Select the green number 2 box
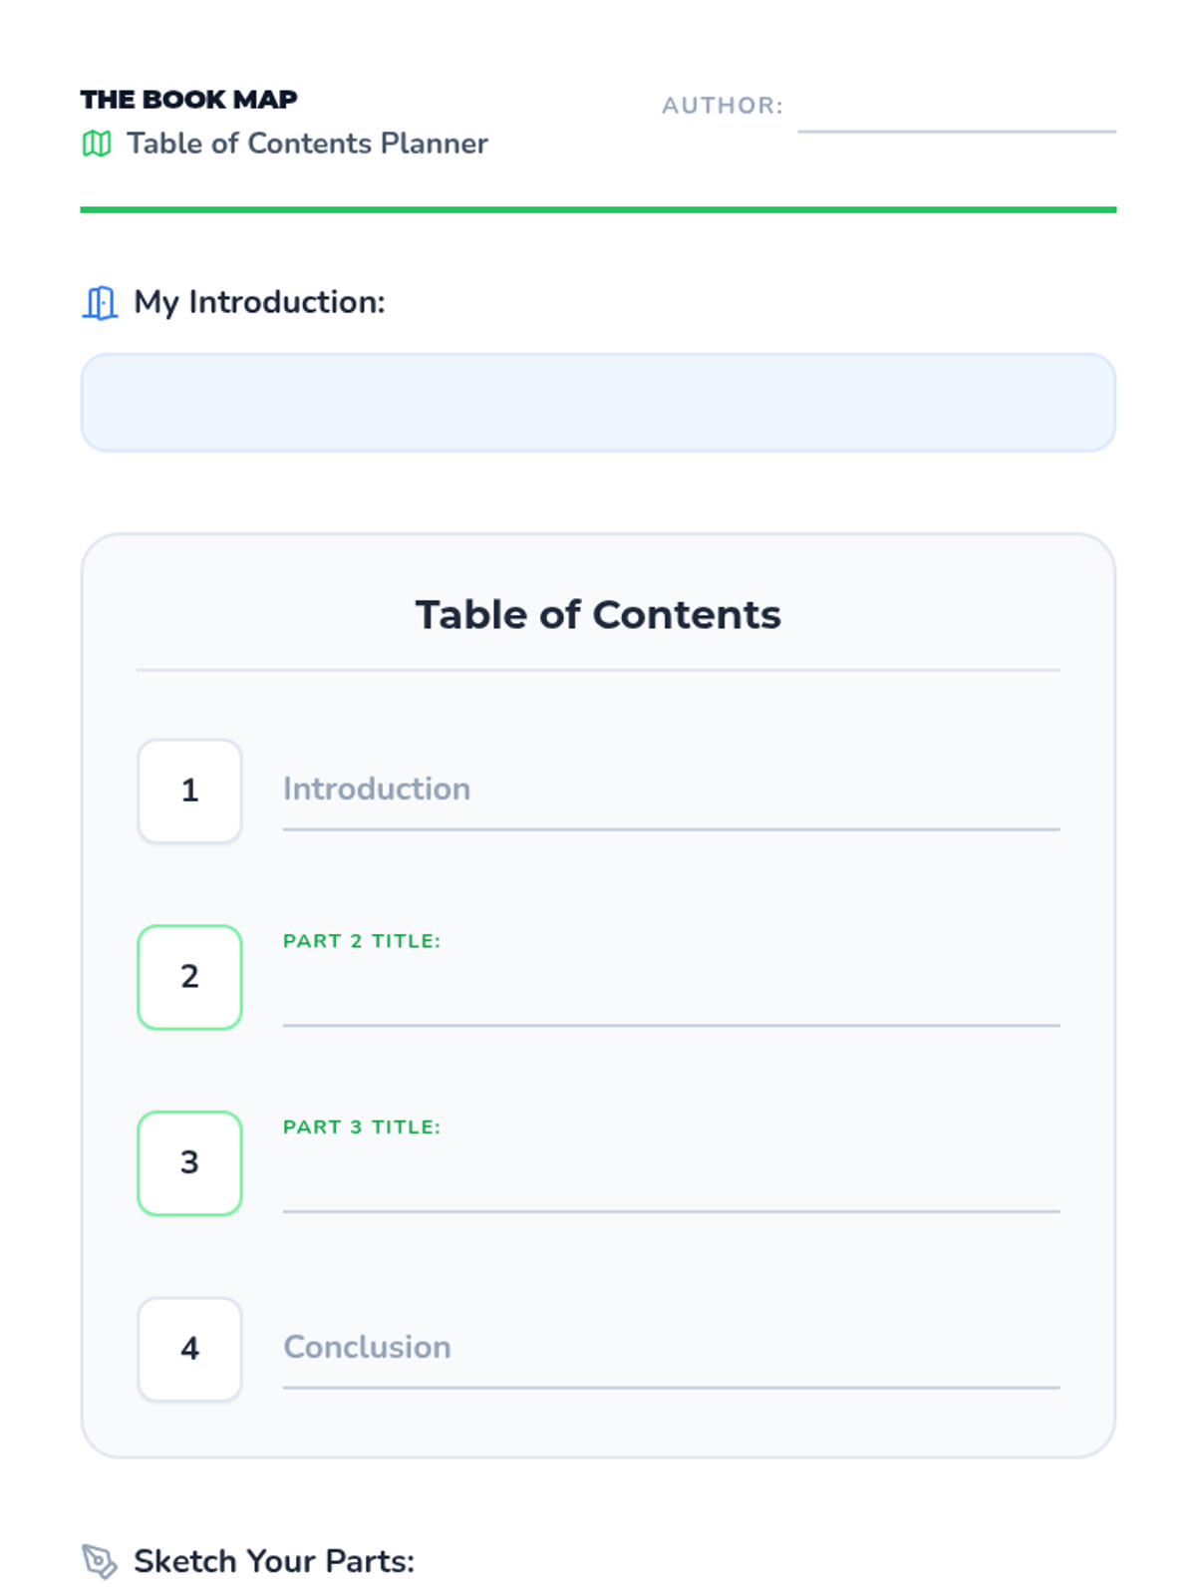This screenshot has height=1595, width=1196. [x=189, y=977]
